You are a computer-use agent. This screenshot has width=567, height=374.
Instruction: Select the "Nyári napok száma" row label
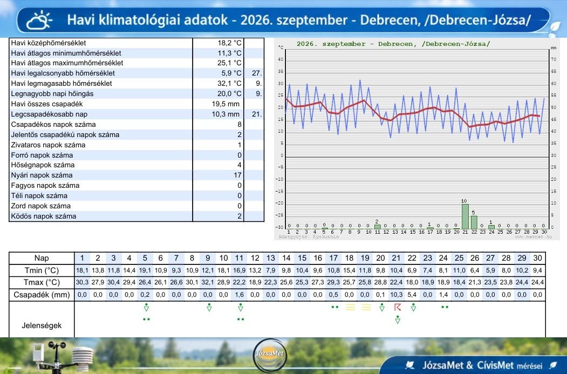pyautogui.click(x=42, y=175)
